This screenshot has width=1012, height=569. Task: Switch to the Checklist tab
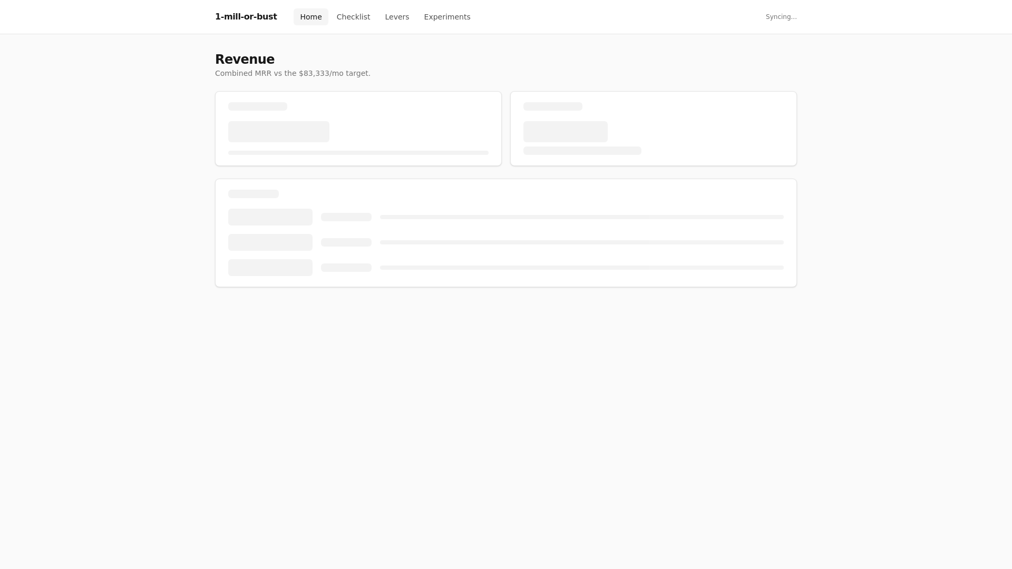pyautogui.click(x=353, y=17)
